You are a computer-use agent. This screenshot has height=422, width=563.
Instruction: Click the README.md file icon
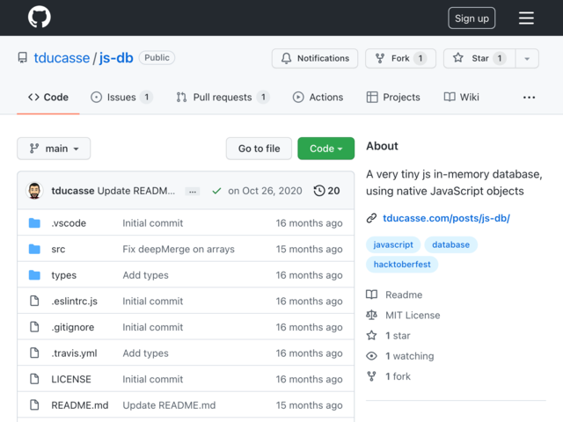34,404
